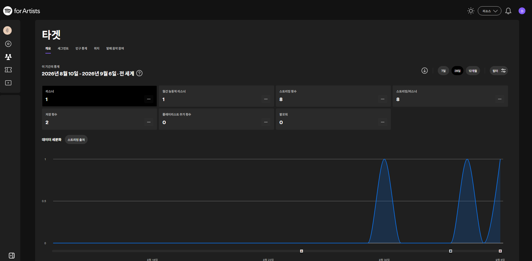The width and height of the screenshot is (532, 261).
Task: Open the video play icon in sidebar
Action: click(8, 83)
